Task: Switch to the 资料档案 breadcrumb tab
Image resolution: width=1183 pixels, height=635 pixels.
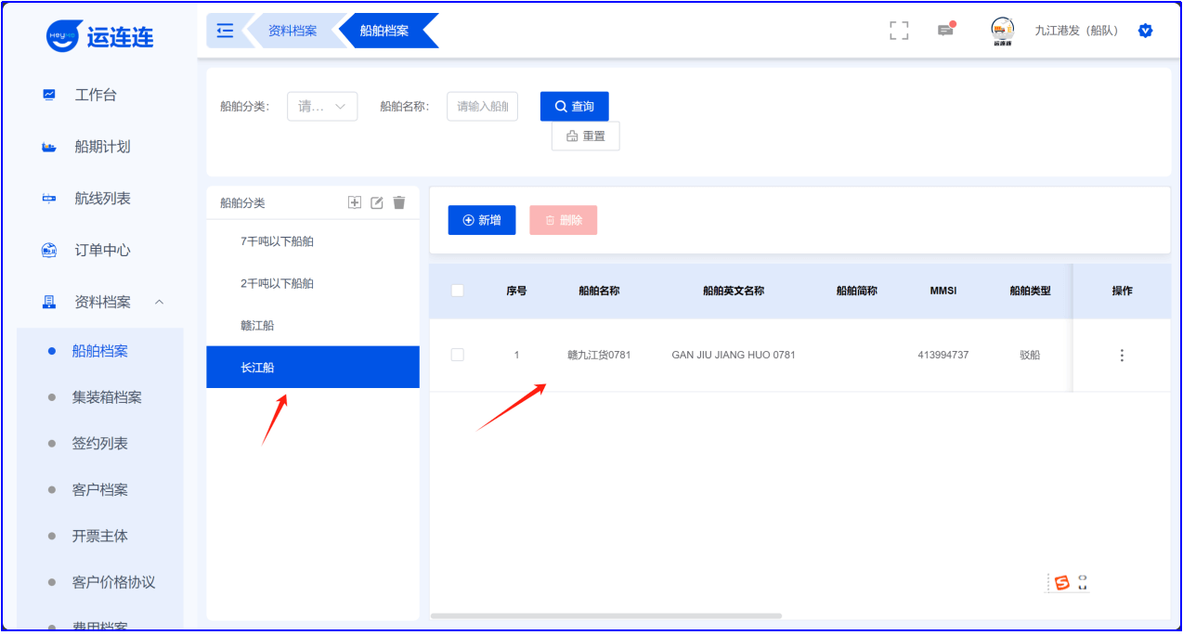Action: point(292,31)
